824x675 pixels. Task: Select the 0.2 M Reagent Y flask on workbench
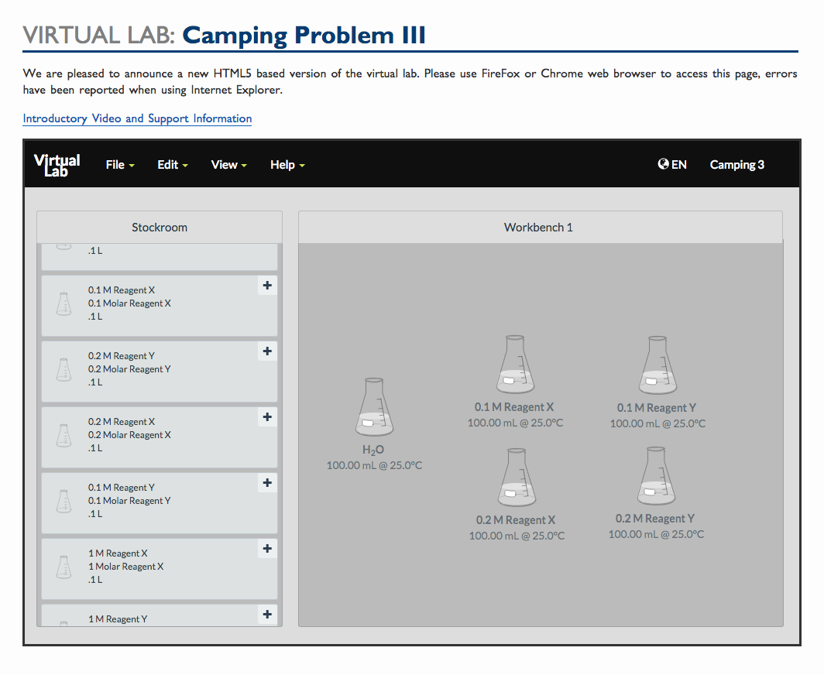tap(656, 475)
